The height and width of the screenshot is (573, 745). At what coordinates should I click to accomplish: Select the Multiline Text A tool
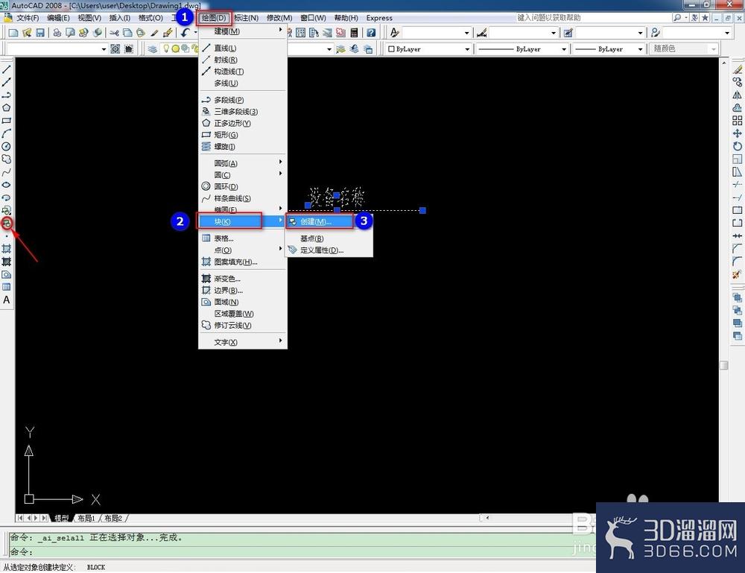click(7, 300)
